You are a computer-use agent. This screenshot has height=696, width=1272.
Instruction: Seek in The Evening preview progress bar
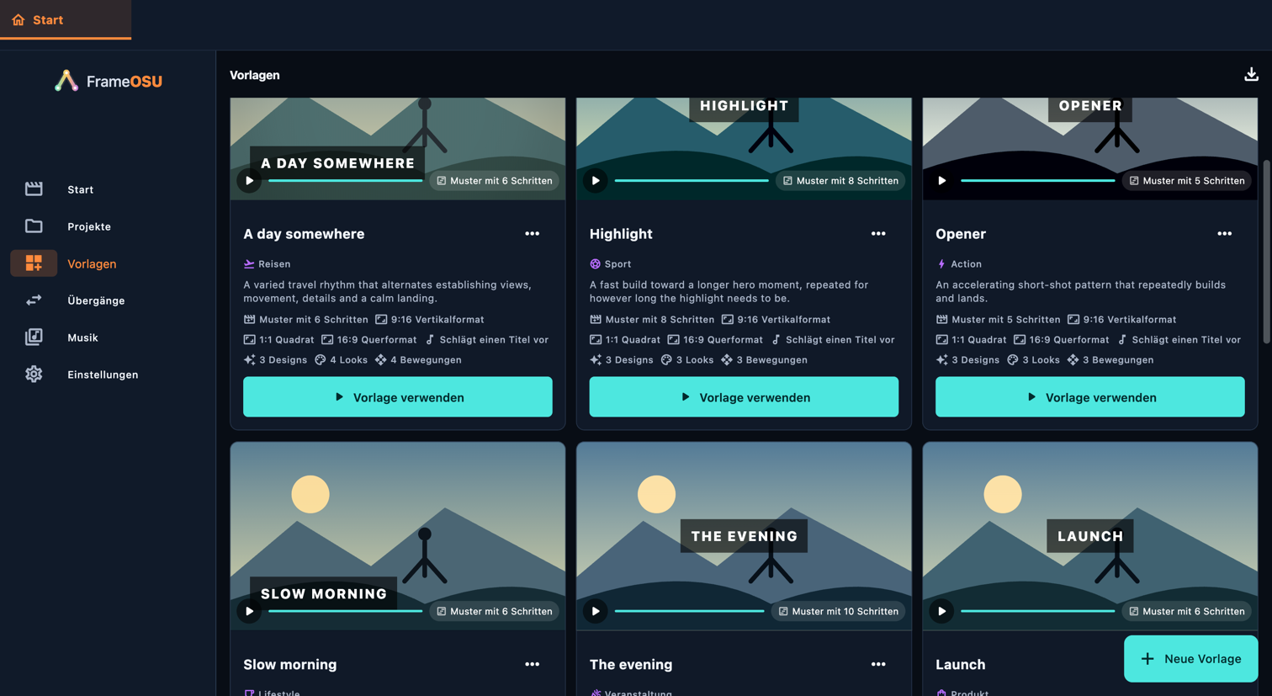coord(689,612)
